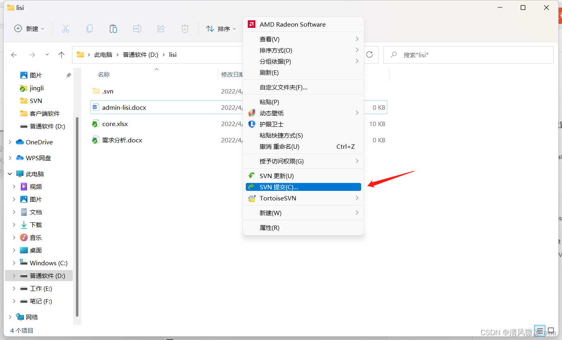Open the 分组依据(P) submenu
Image resolution: width=562 pixels, height=340 pixels.
click(x=303, y=61)
